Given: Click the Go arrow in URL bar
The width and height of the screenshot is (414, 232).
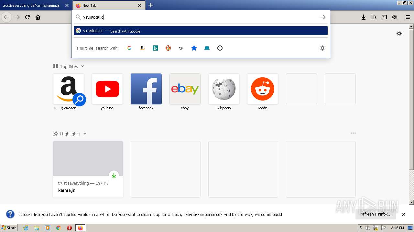Looking at the screenshot, I should tap(323, 17).
